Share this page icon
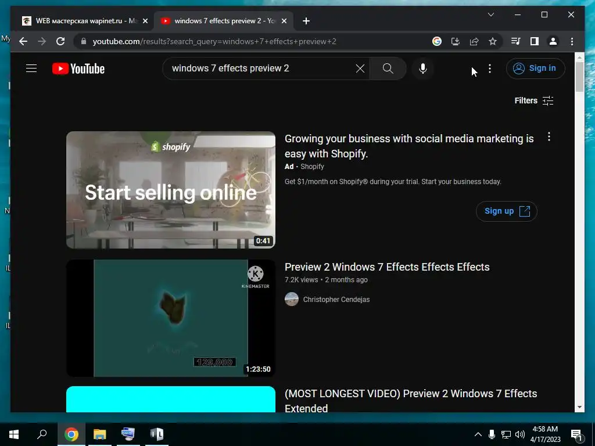Image resolution: width=595 pixels, height=446 pixels. click(x=474, y=41)
